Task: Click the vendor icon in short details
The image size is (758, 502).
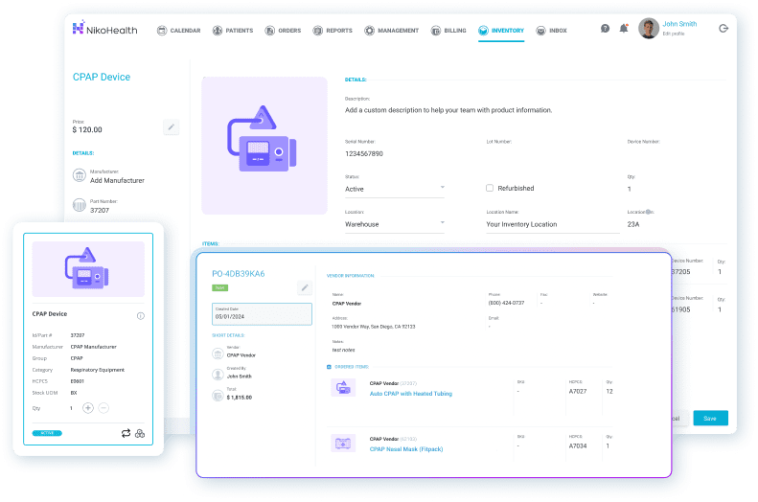Action: [x=218, y=354]
